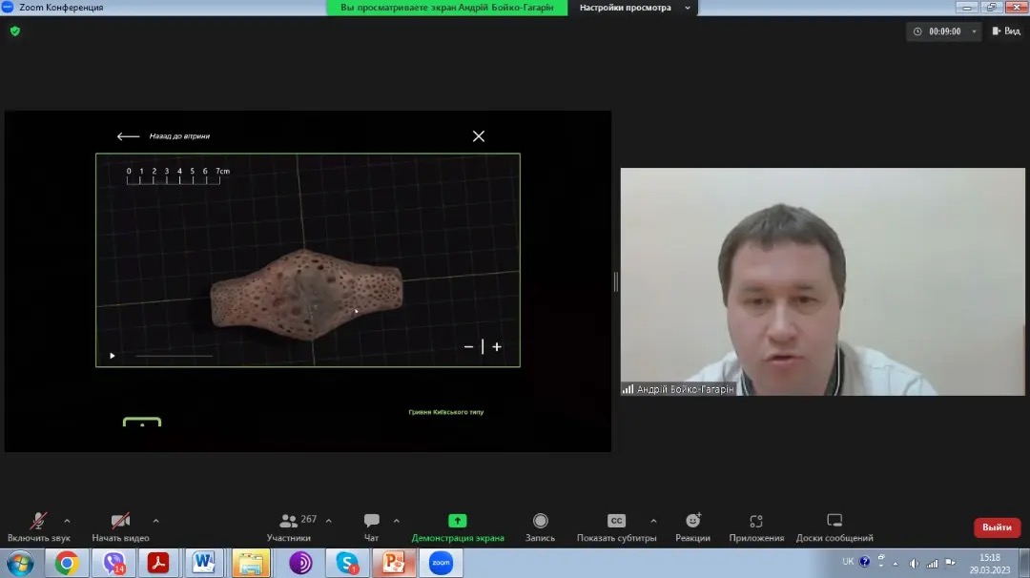Start recording with Запись
Viewport: 1030px width, 578px height.
pos(540,522)
